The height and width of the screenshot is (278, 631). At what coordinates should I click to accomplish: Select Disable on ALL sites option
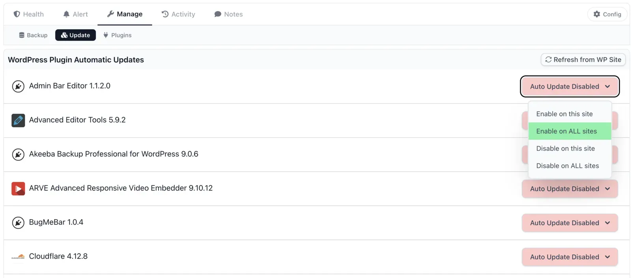pyautogui.click(x=570, y=166)
